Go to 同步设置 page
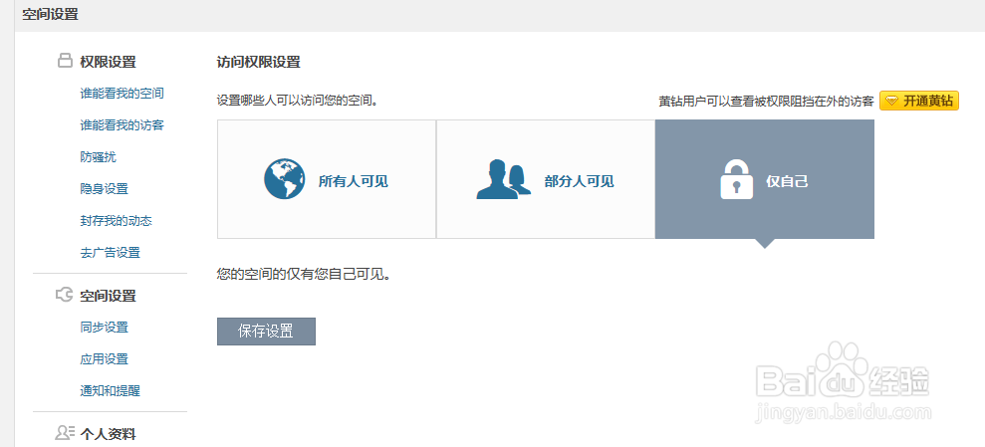Viewport: 985px width, 447px height. [x=105, y=328]
